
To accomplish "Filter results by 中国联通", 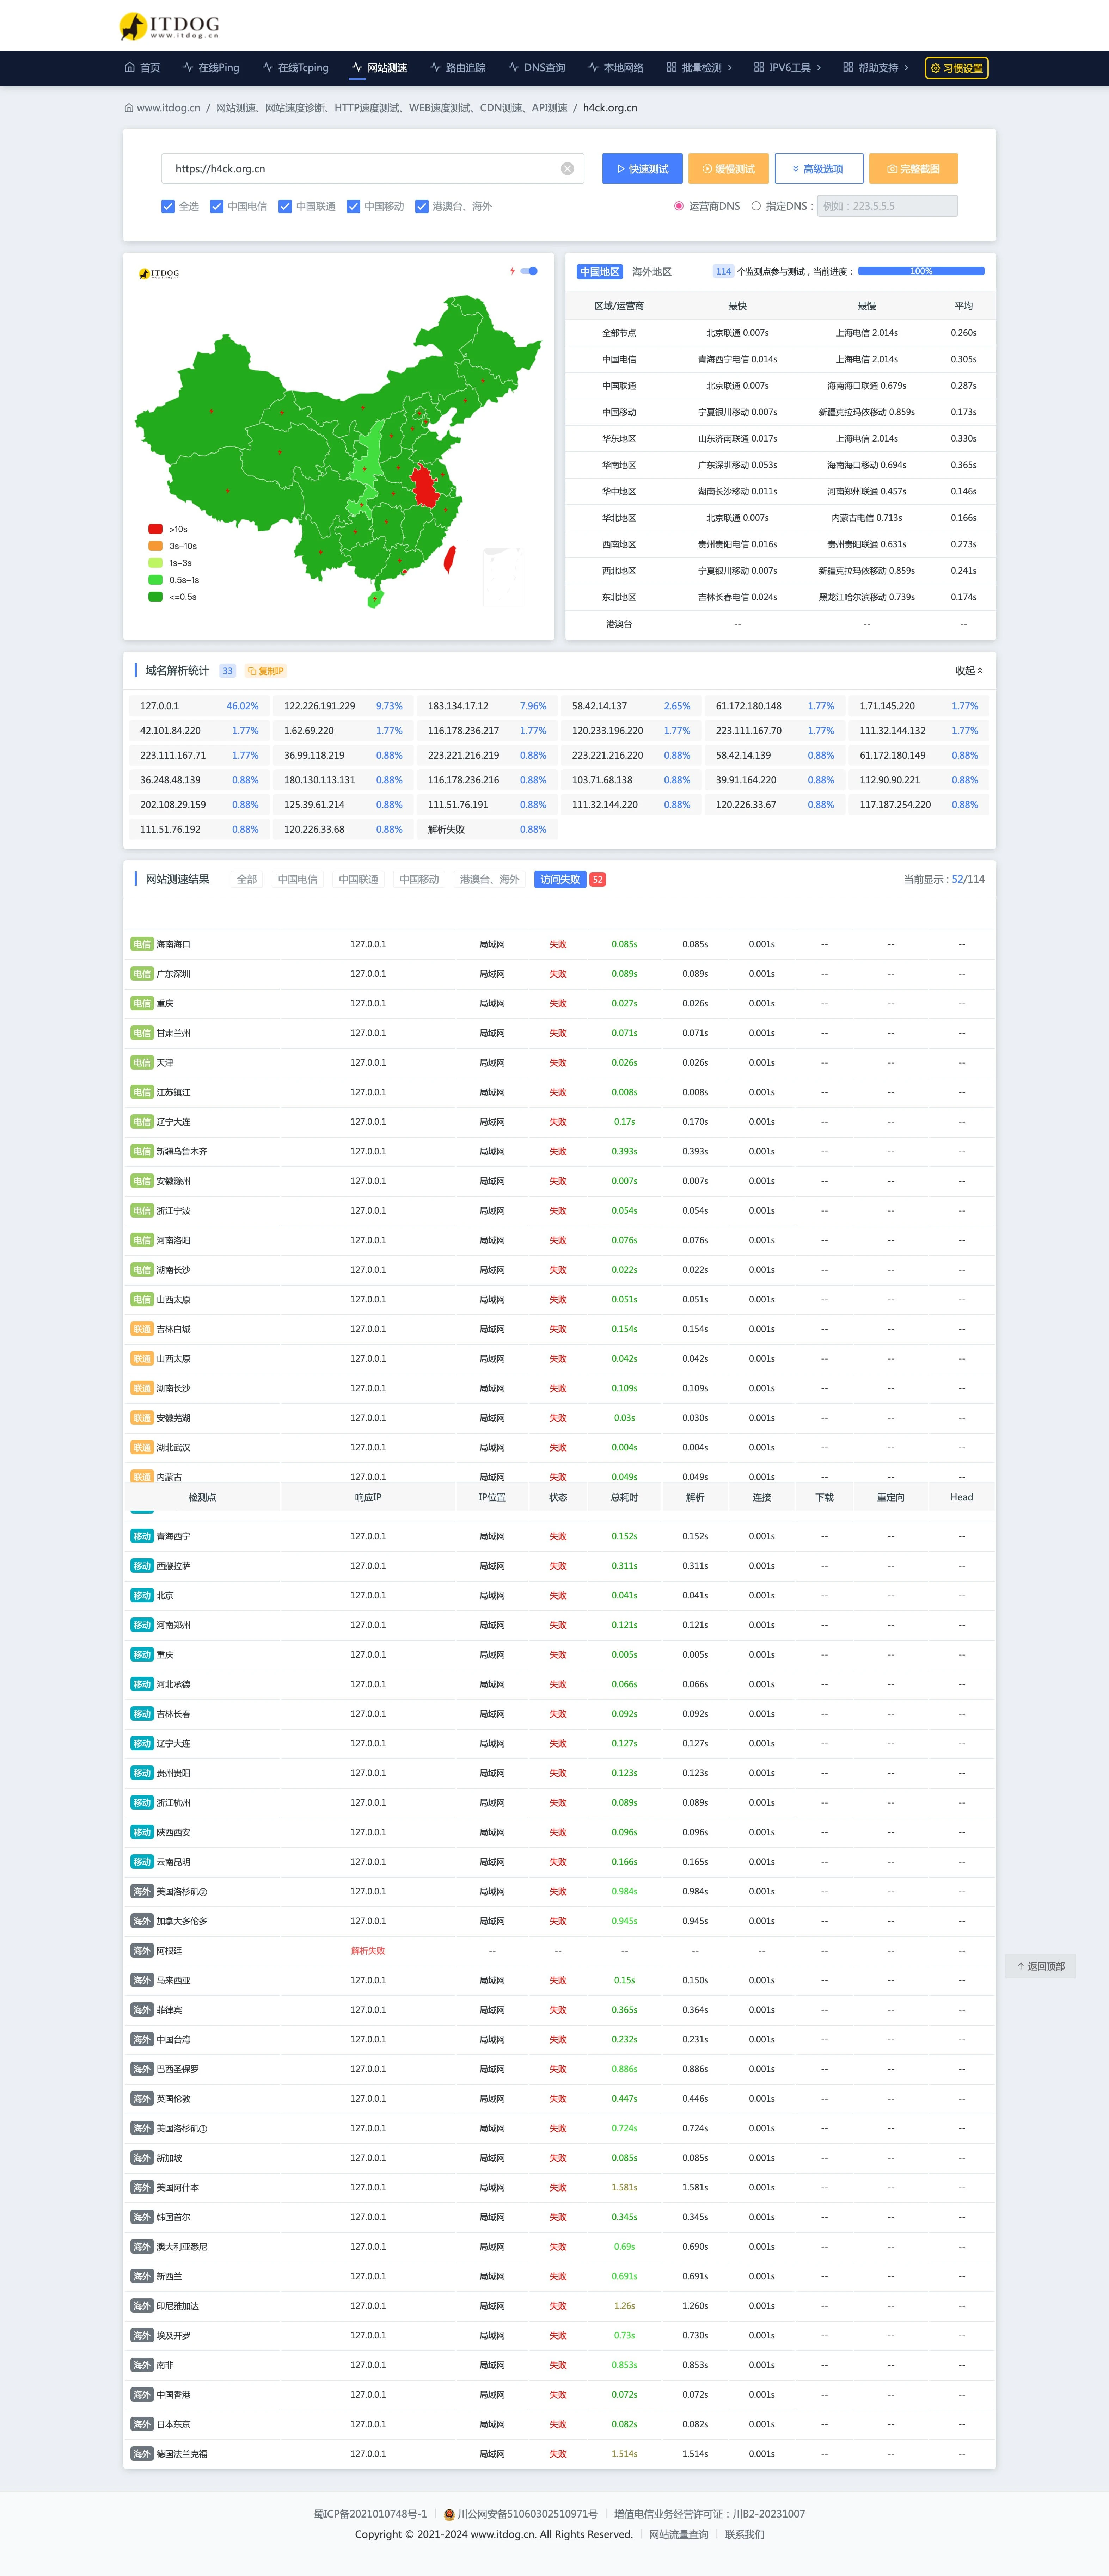I will [358, 880].
